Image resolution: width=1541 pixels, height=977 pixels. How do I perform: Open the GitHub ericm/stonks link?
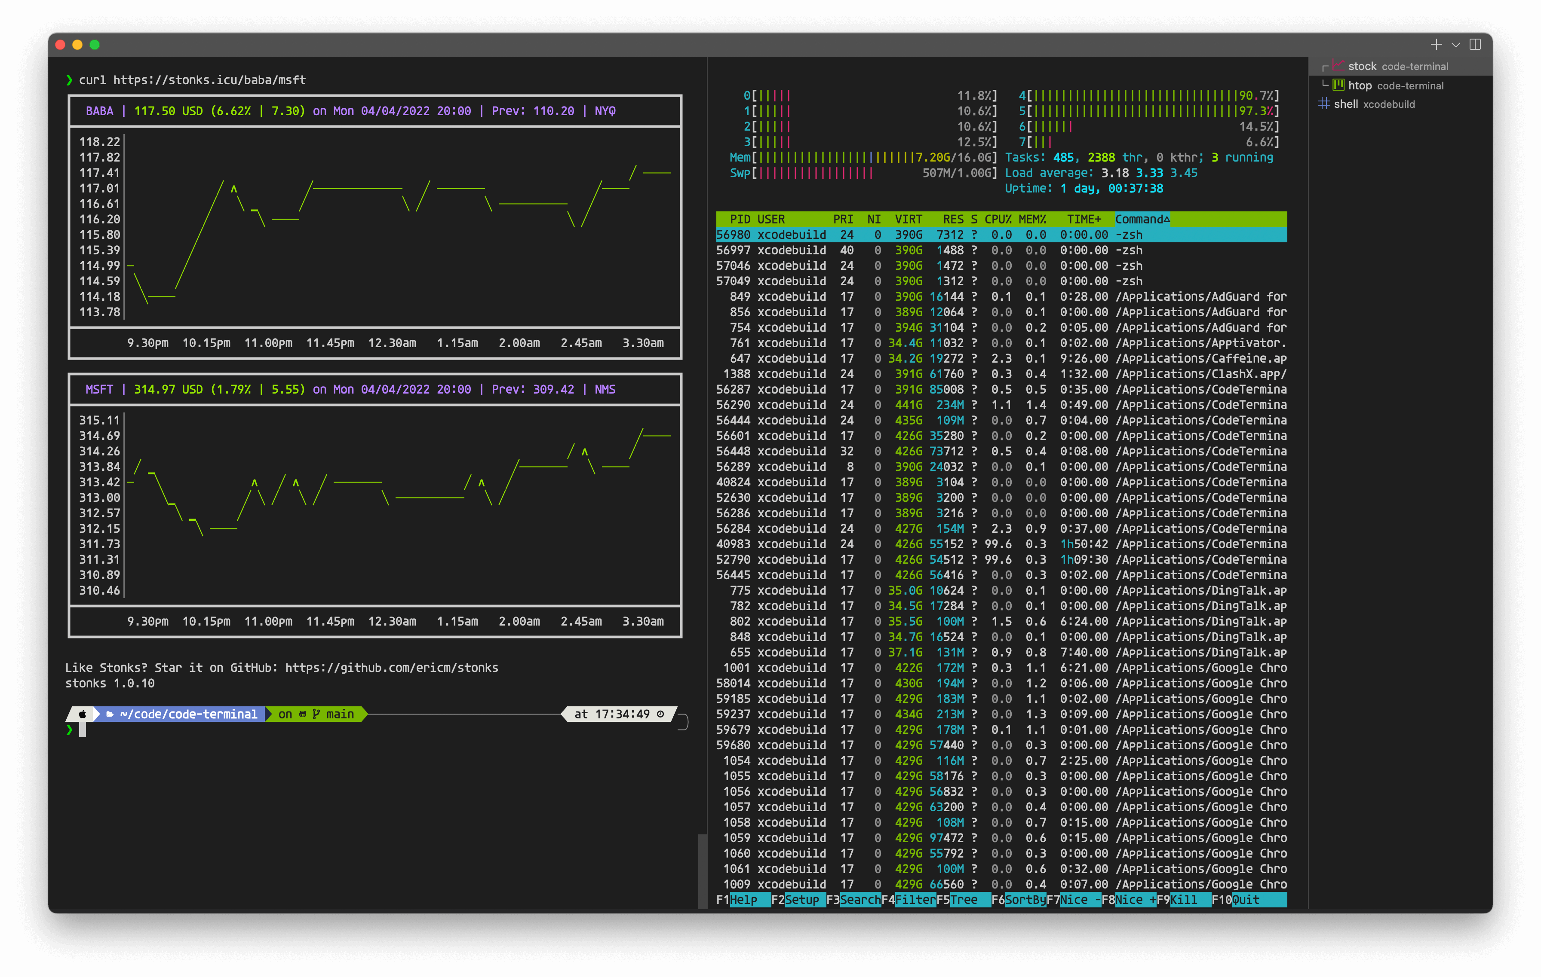(x=391, y=668)
